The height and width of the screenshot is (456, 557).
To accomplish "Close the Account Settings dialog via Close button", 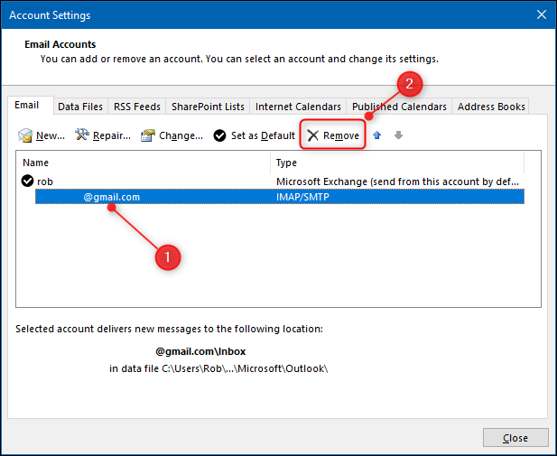I will (515, 438).
